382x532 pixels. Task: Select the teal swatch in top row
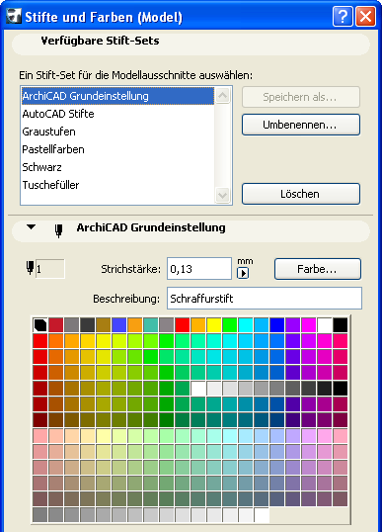(151, 325)
